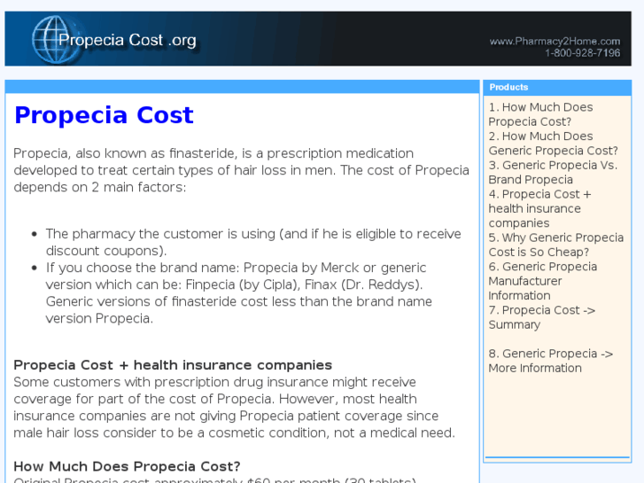
Task: Click the blue 'Propecia Cost' main heading
Action: pos(104,114)
